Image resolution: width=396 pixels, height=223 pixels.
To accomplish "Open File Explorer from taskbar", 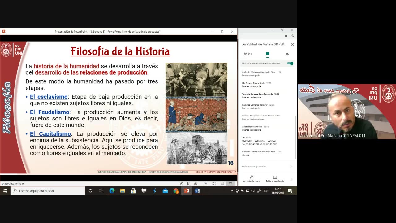I will tap(123, 191).
